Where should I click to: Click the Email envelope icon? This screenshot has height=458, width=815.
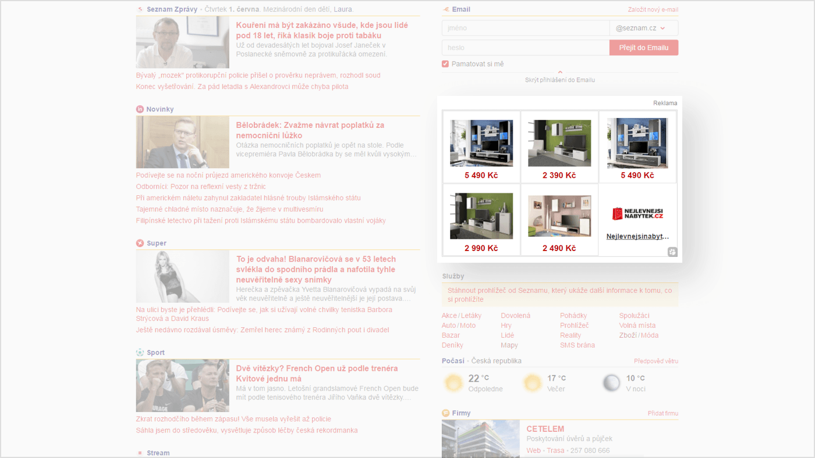coord(446,9)
